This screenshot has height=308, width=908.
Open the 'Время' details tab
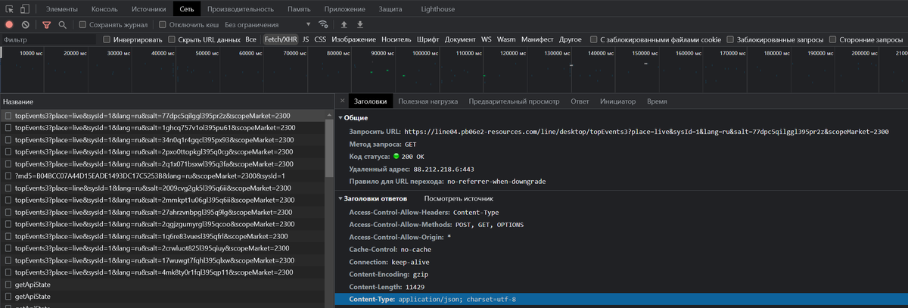tap(657, 101)
